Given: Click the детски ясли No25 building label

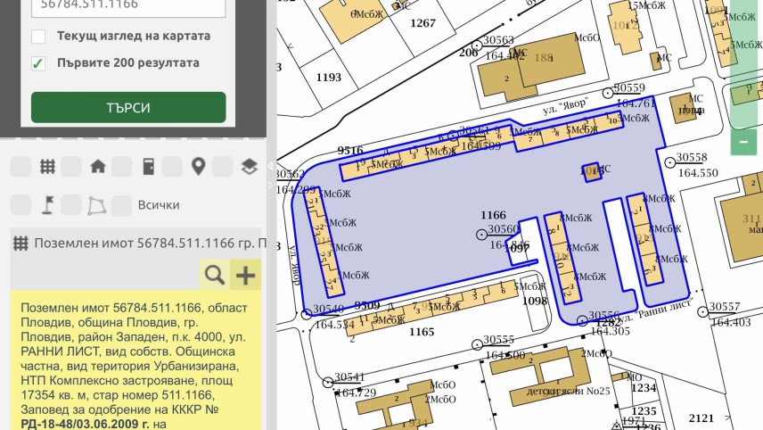Looking at the screenshot, I should click(568, 391).
